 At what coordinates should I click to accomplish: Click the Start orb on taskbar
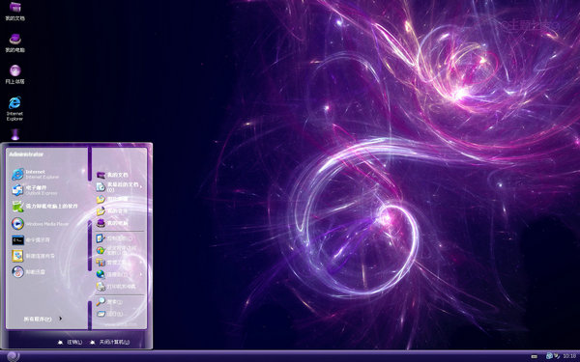pyautogui.click(x=13, y=356)
